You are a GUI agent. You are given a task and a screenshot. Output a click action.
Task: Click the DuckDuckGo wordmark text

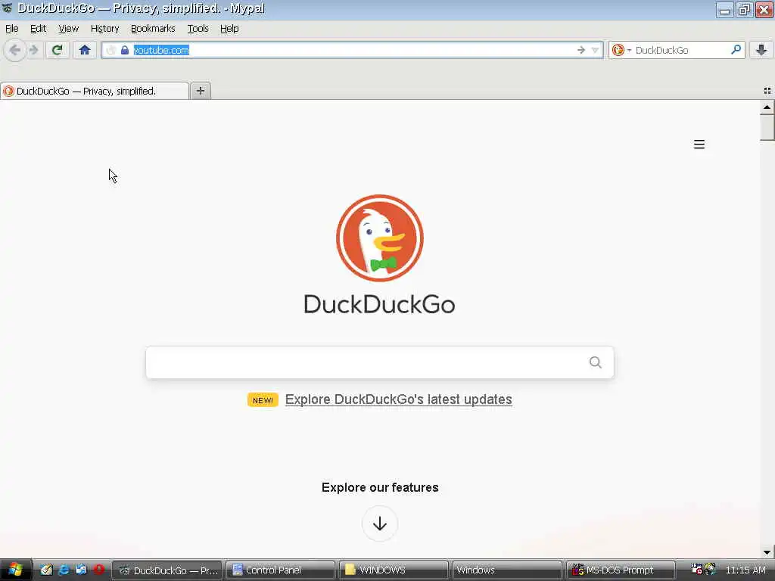point(379,304)
